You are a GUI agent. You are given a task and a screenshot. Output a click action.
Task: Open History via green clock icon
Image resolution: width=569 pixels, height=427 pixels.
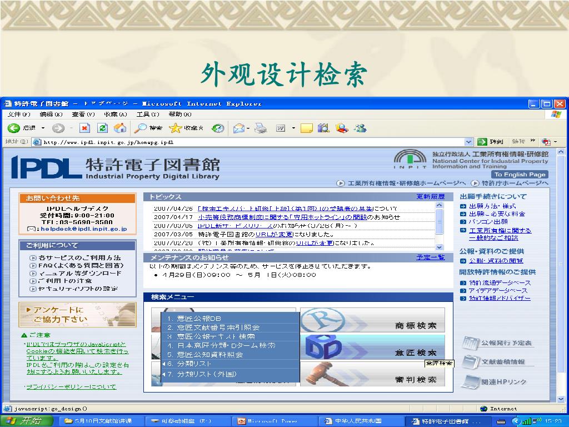pos(218,128)
